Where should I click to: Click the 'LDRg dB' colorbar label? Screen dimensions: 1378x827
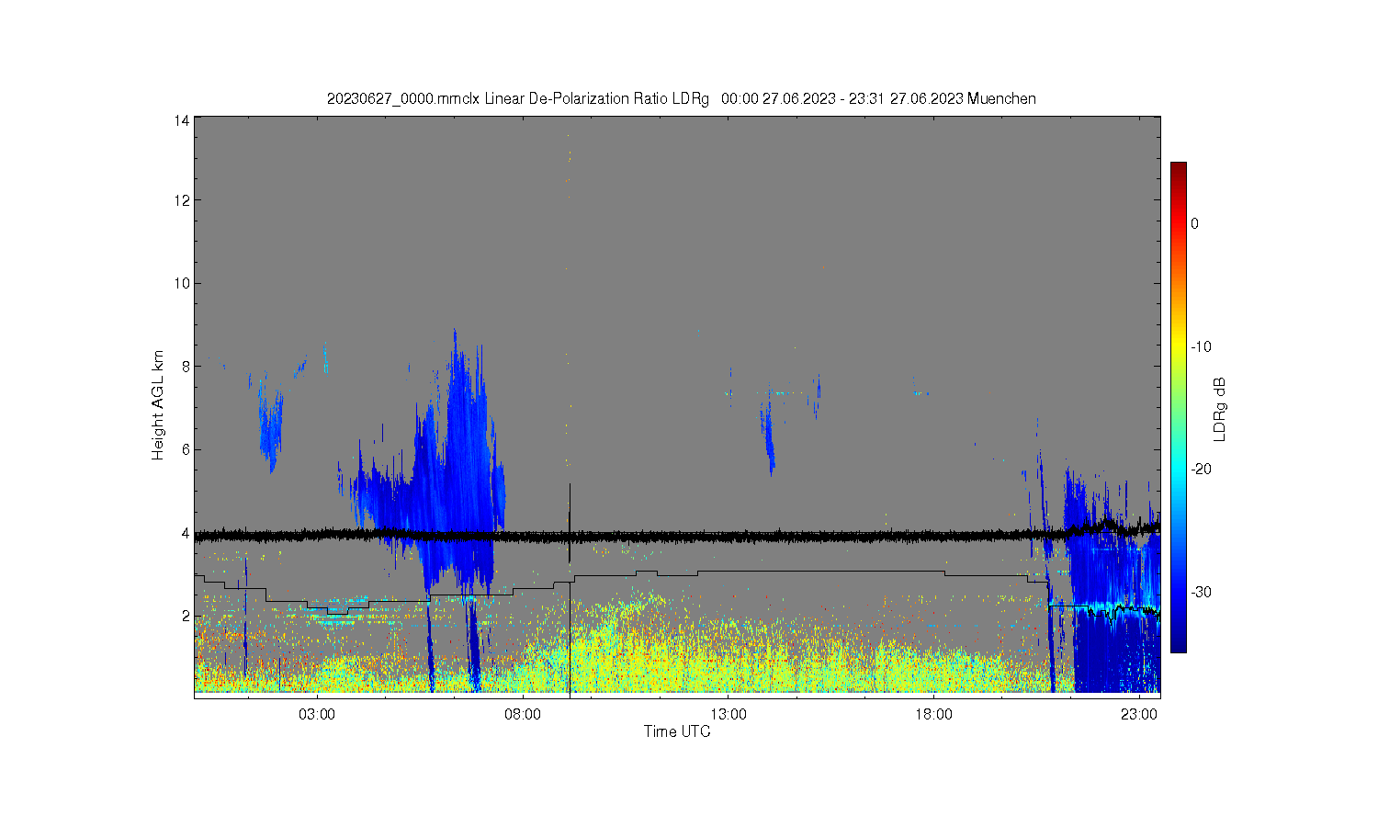coord(1220,410)
